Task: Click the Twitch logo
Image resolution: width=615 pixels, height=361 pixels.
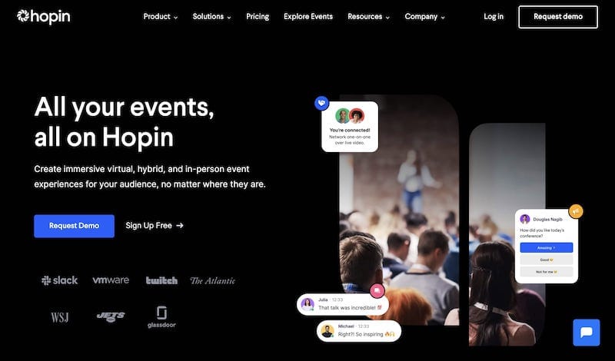Action: (x=161, y=280)
